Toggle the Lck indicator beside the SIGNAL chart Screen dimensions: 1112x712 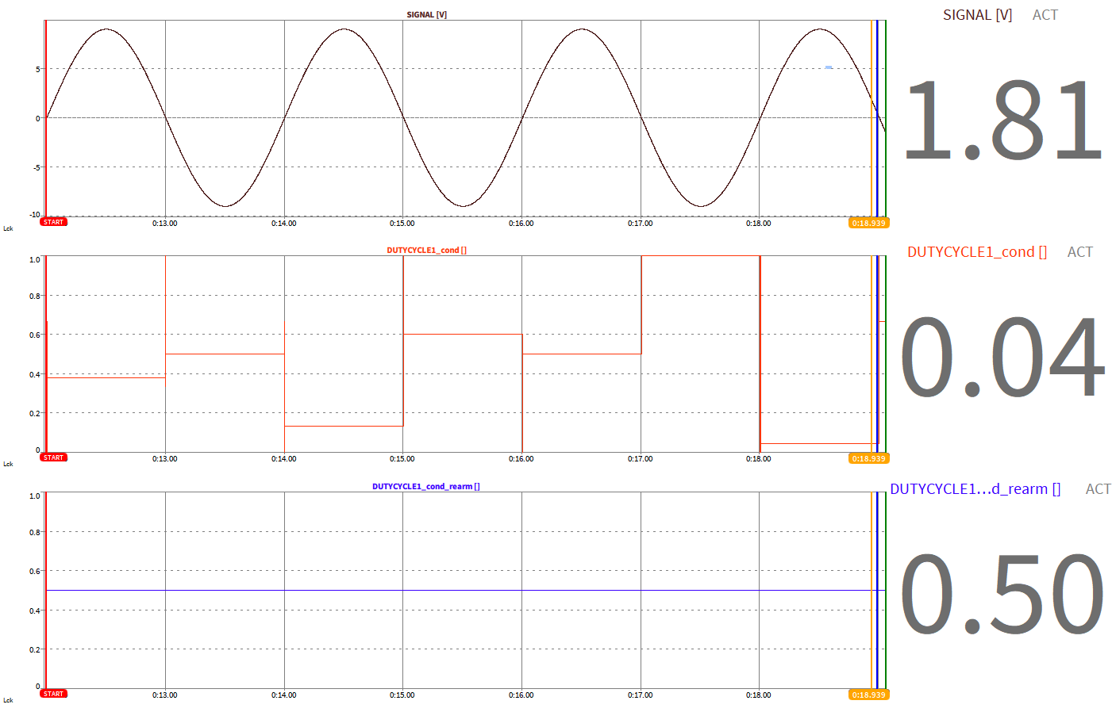click(8, 228)
